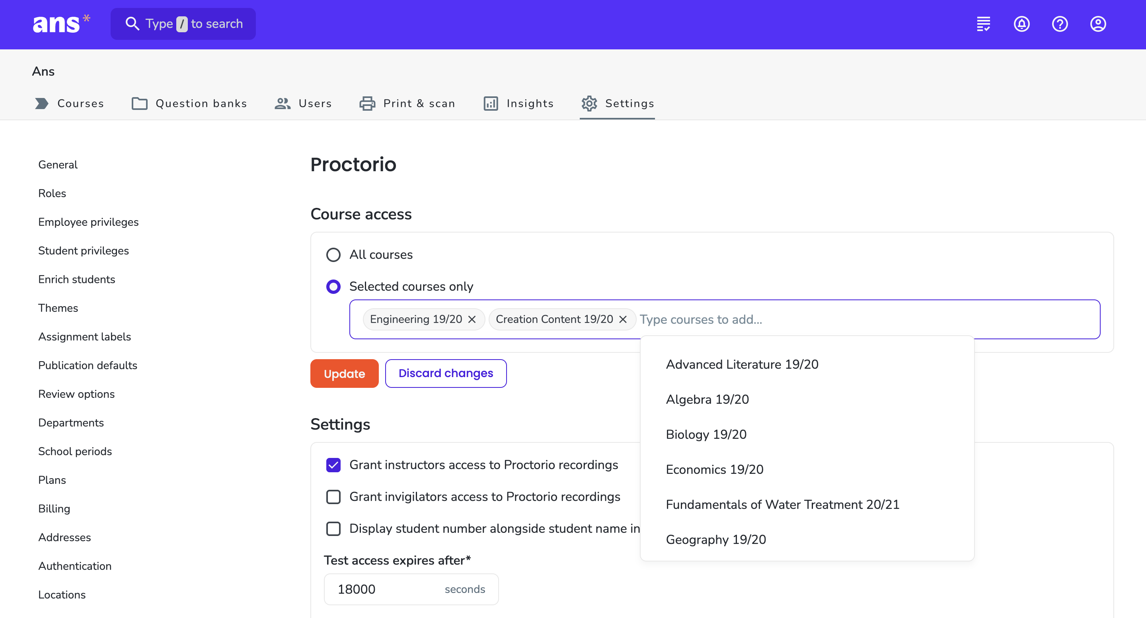1146x618 pixels.
Task: Choose Biology 19/20 from dropdown
Action: [x=807, y=434]
